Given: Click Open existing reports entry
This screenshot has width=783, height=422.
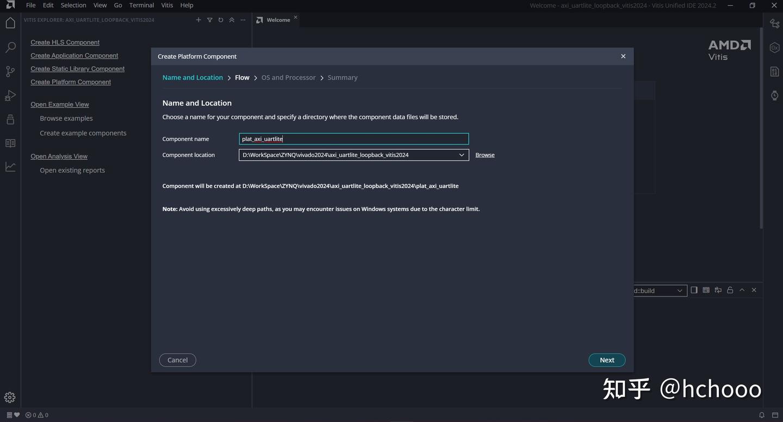Looking at the screenshot, I should 72,170.
